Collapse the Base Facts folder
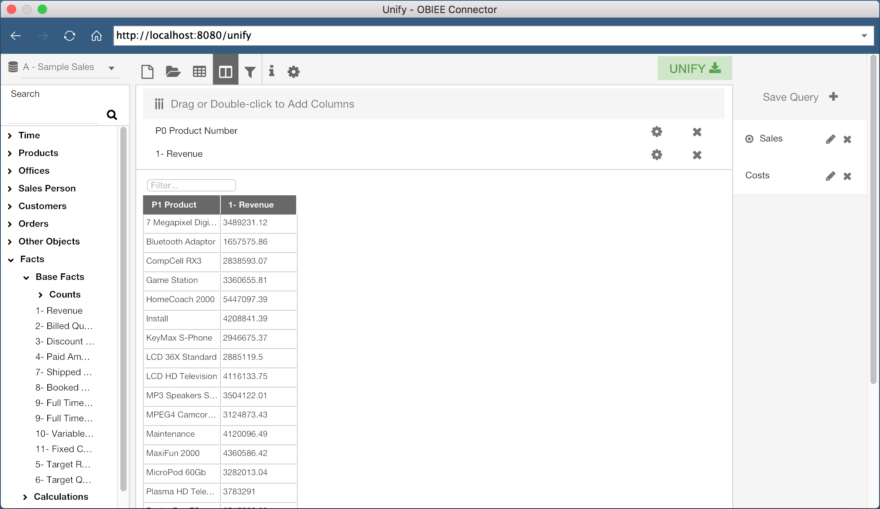The image size is (880, 509). (26, 278)
